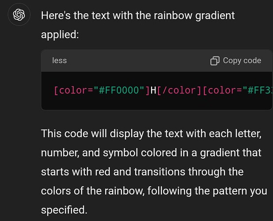Click the "colors of the rainbow" line
Viewport: 273px width, 221px height.
click(154, 191)
